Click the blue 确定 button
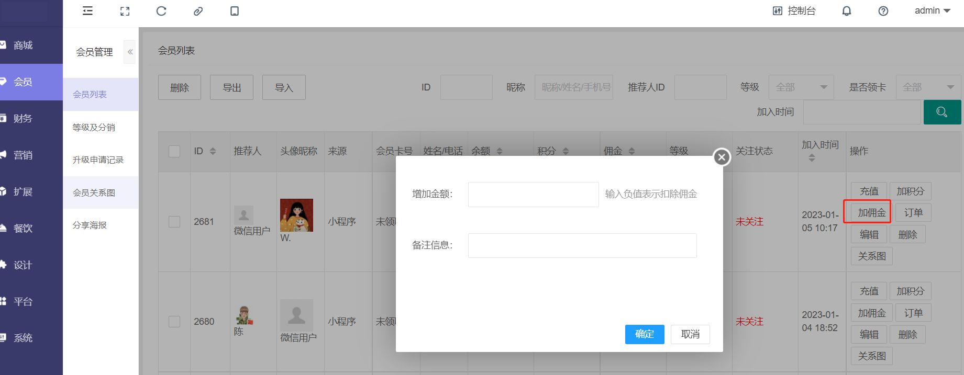 coord(644,334)
